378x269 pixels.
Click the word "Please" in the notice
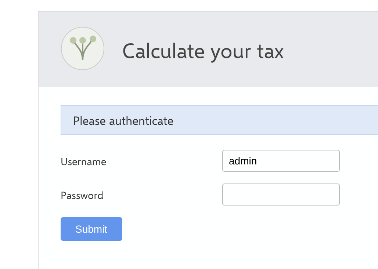(90, 121)
